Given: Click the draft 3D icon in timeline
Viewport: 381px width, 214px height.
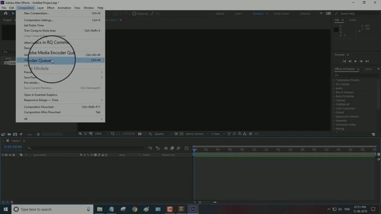Looking at the screenshot, I should (158, 148).
